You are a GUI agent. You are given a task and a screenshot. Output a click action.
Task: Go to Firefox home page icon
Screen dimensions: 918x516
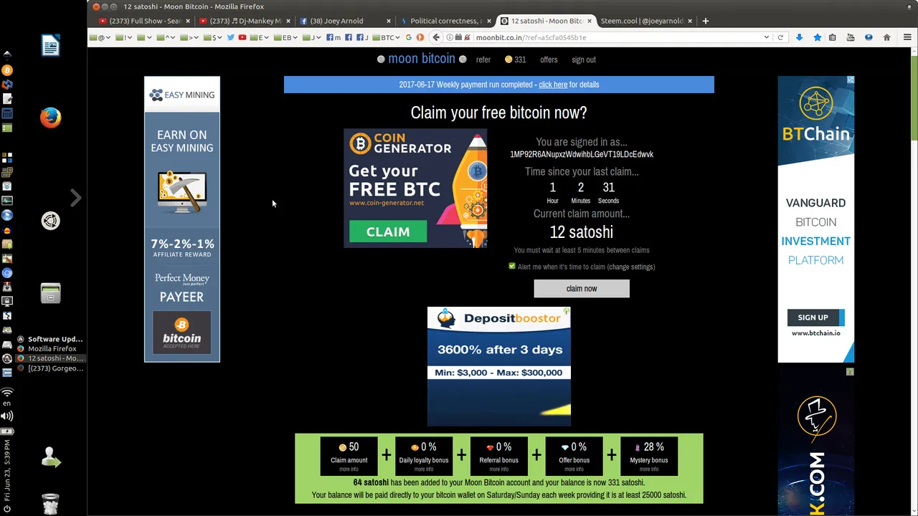tap(887, 37)
